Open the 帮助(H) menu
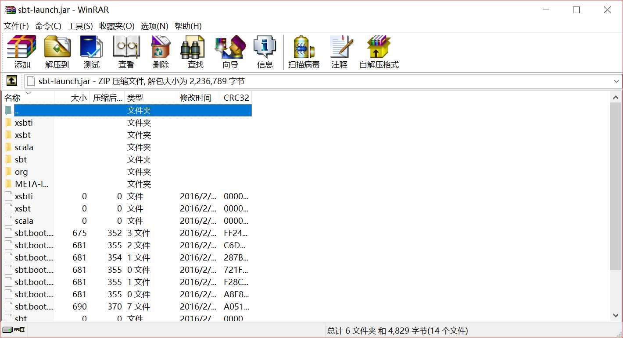Screen dimensions: 623x338 click(188, 26)
